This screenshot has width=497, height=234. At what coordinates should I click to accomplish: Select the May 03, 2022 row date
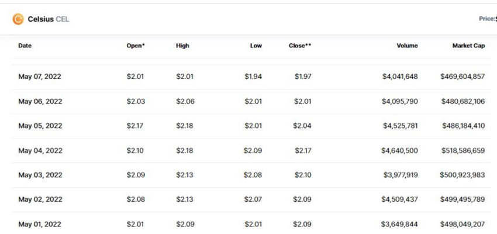pyautogui.click(x=40, y=175)
